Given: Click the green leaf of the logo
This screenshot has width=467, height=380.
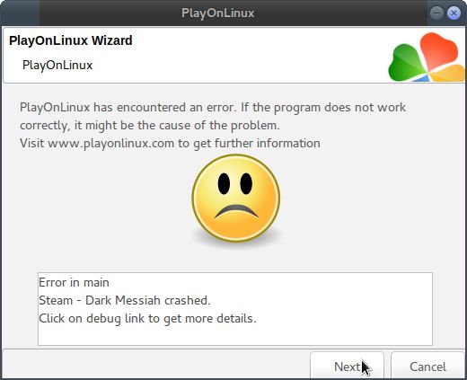Looking at the screenshot, I should coord(407,63).
